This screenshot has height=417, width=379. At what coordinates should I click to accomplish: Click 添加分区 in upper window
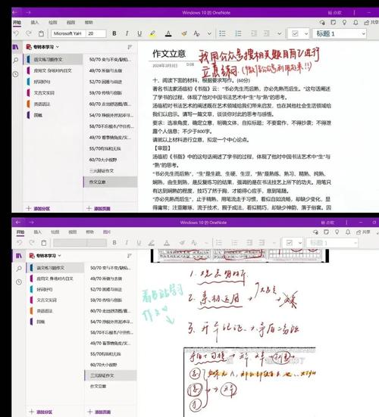[x=38, y=209]
